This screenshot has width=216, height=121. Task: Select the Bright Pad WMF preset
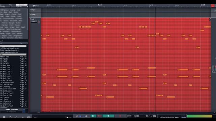click(x=13, y=82)
